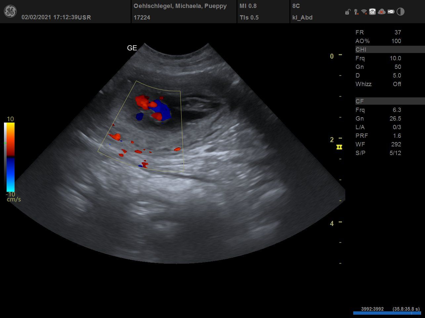Click the patient name Oehlschlegel, Michaela, Pueppy
The height and width of the screenshot is (318, 425).
tap(180, 6)
